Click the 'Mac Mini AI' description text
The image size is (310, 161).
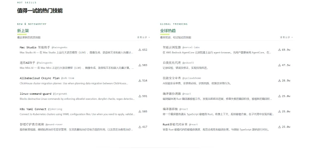click(x=77, y=68)
